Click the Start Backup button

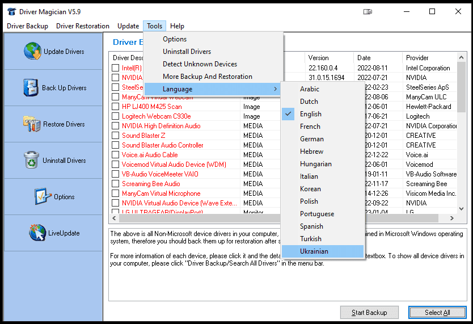(x=369, y=313)
